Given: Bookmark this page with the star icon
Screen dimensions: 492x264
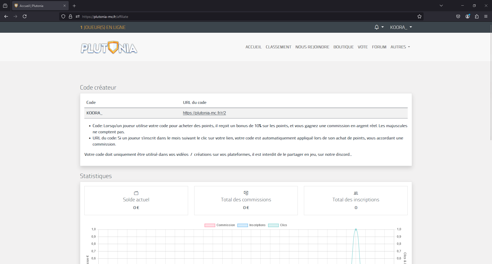Looking at the screenshot, I should 419,17.
